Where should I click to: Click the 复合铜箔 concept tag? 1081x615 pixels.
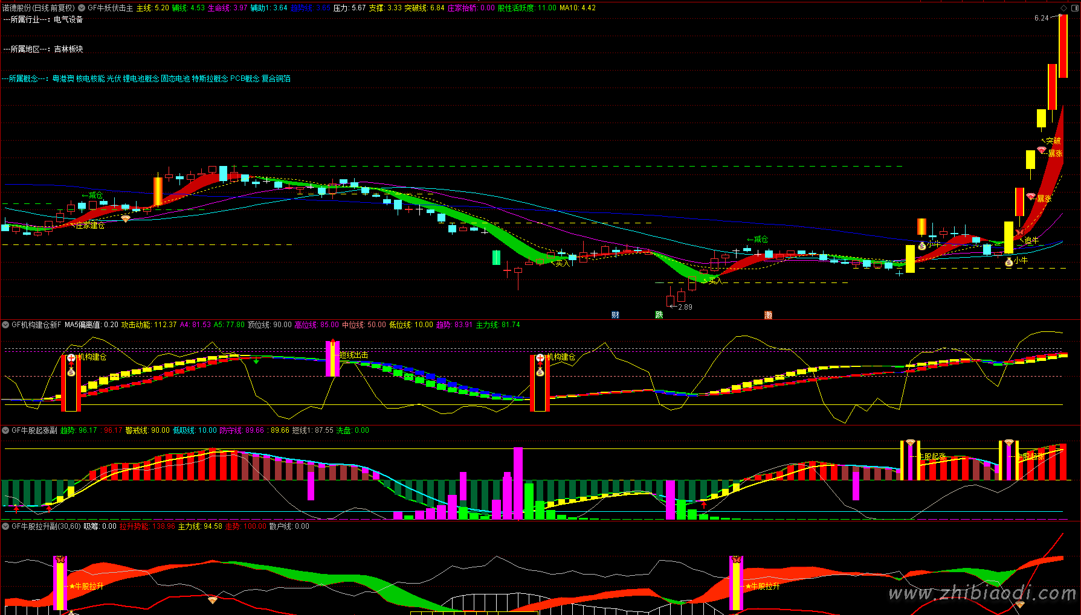[276, 78]
